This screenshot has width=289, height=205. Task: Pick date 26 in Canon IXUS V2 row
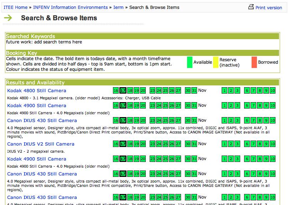pyautogui.click(x=172, y=144)
